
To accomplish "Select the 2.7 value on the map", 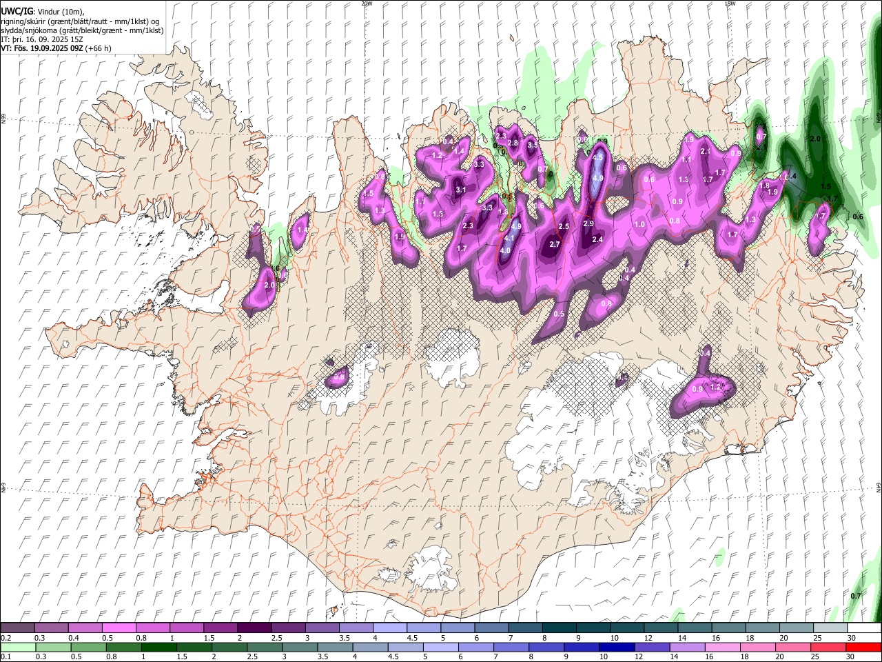I will [x=555, y=244].
